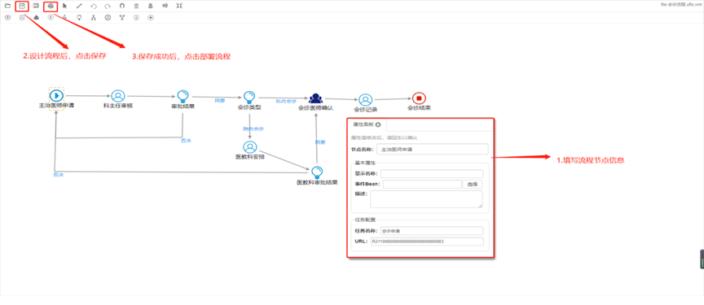Pick the subprocess circle node before end

point(137,17)
